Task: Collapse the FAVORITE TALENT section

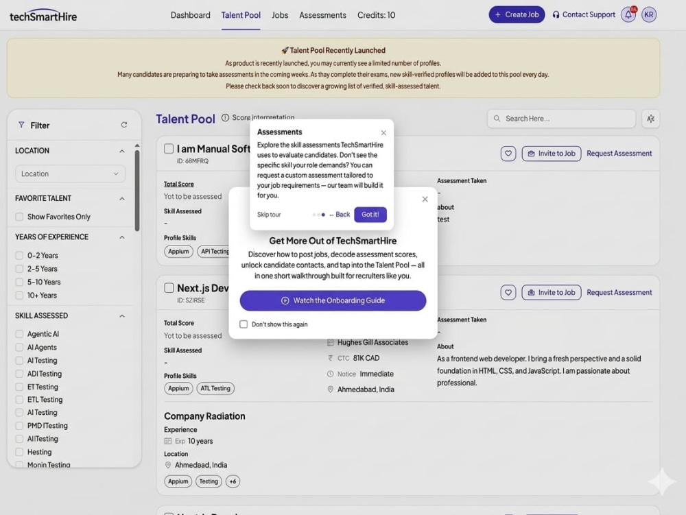Action: coord(122,198)
